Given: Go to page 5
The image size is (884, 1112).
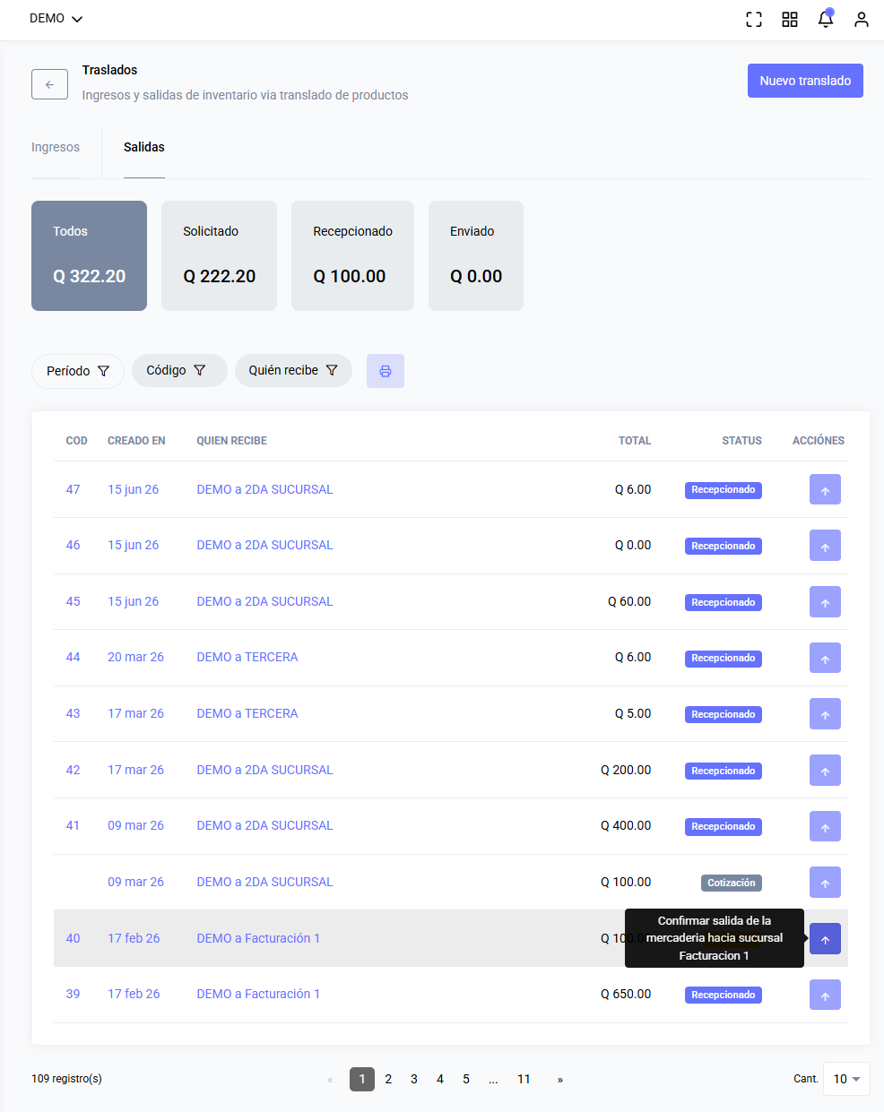Looking at the screenshot, I should pyautogui.click(x=466, y=1079).
